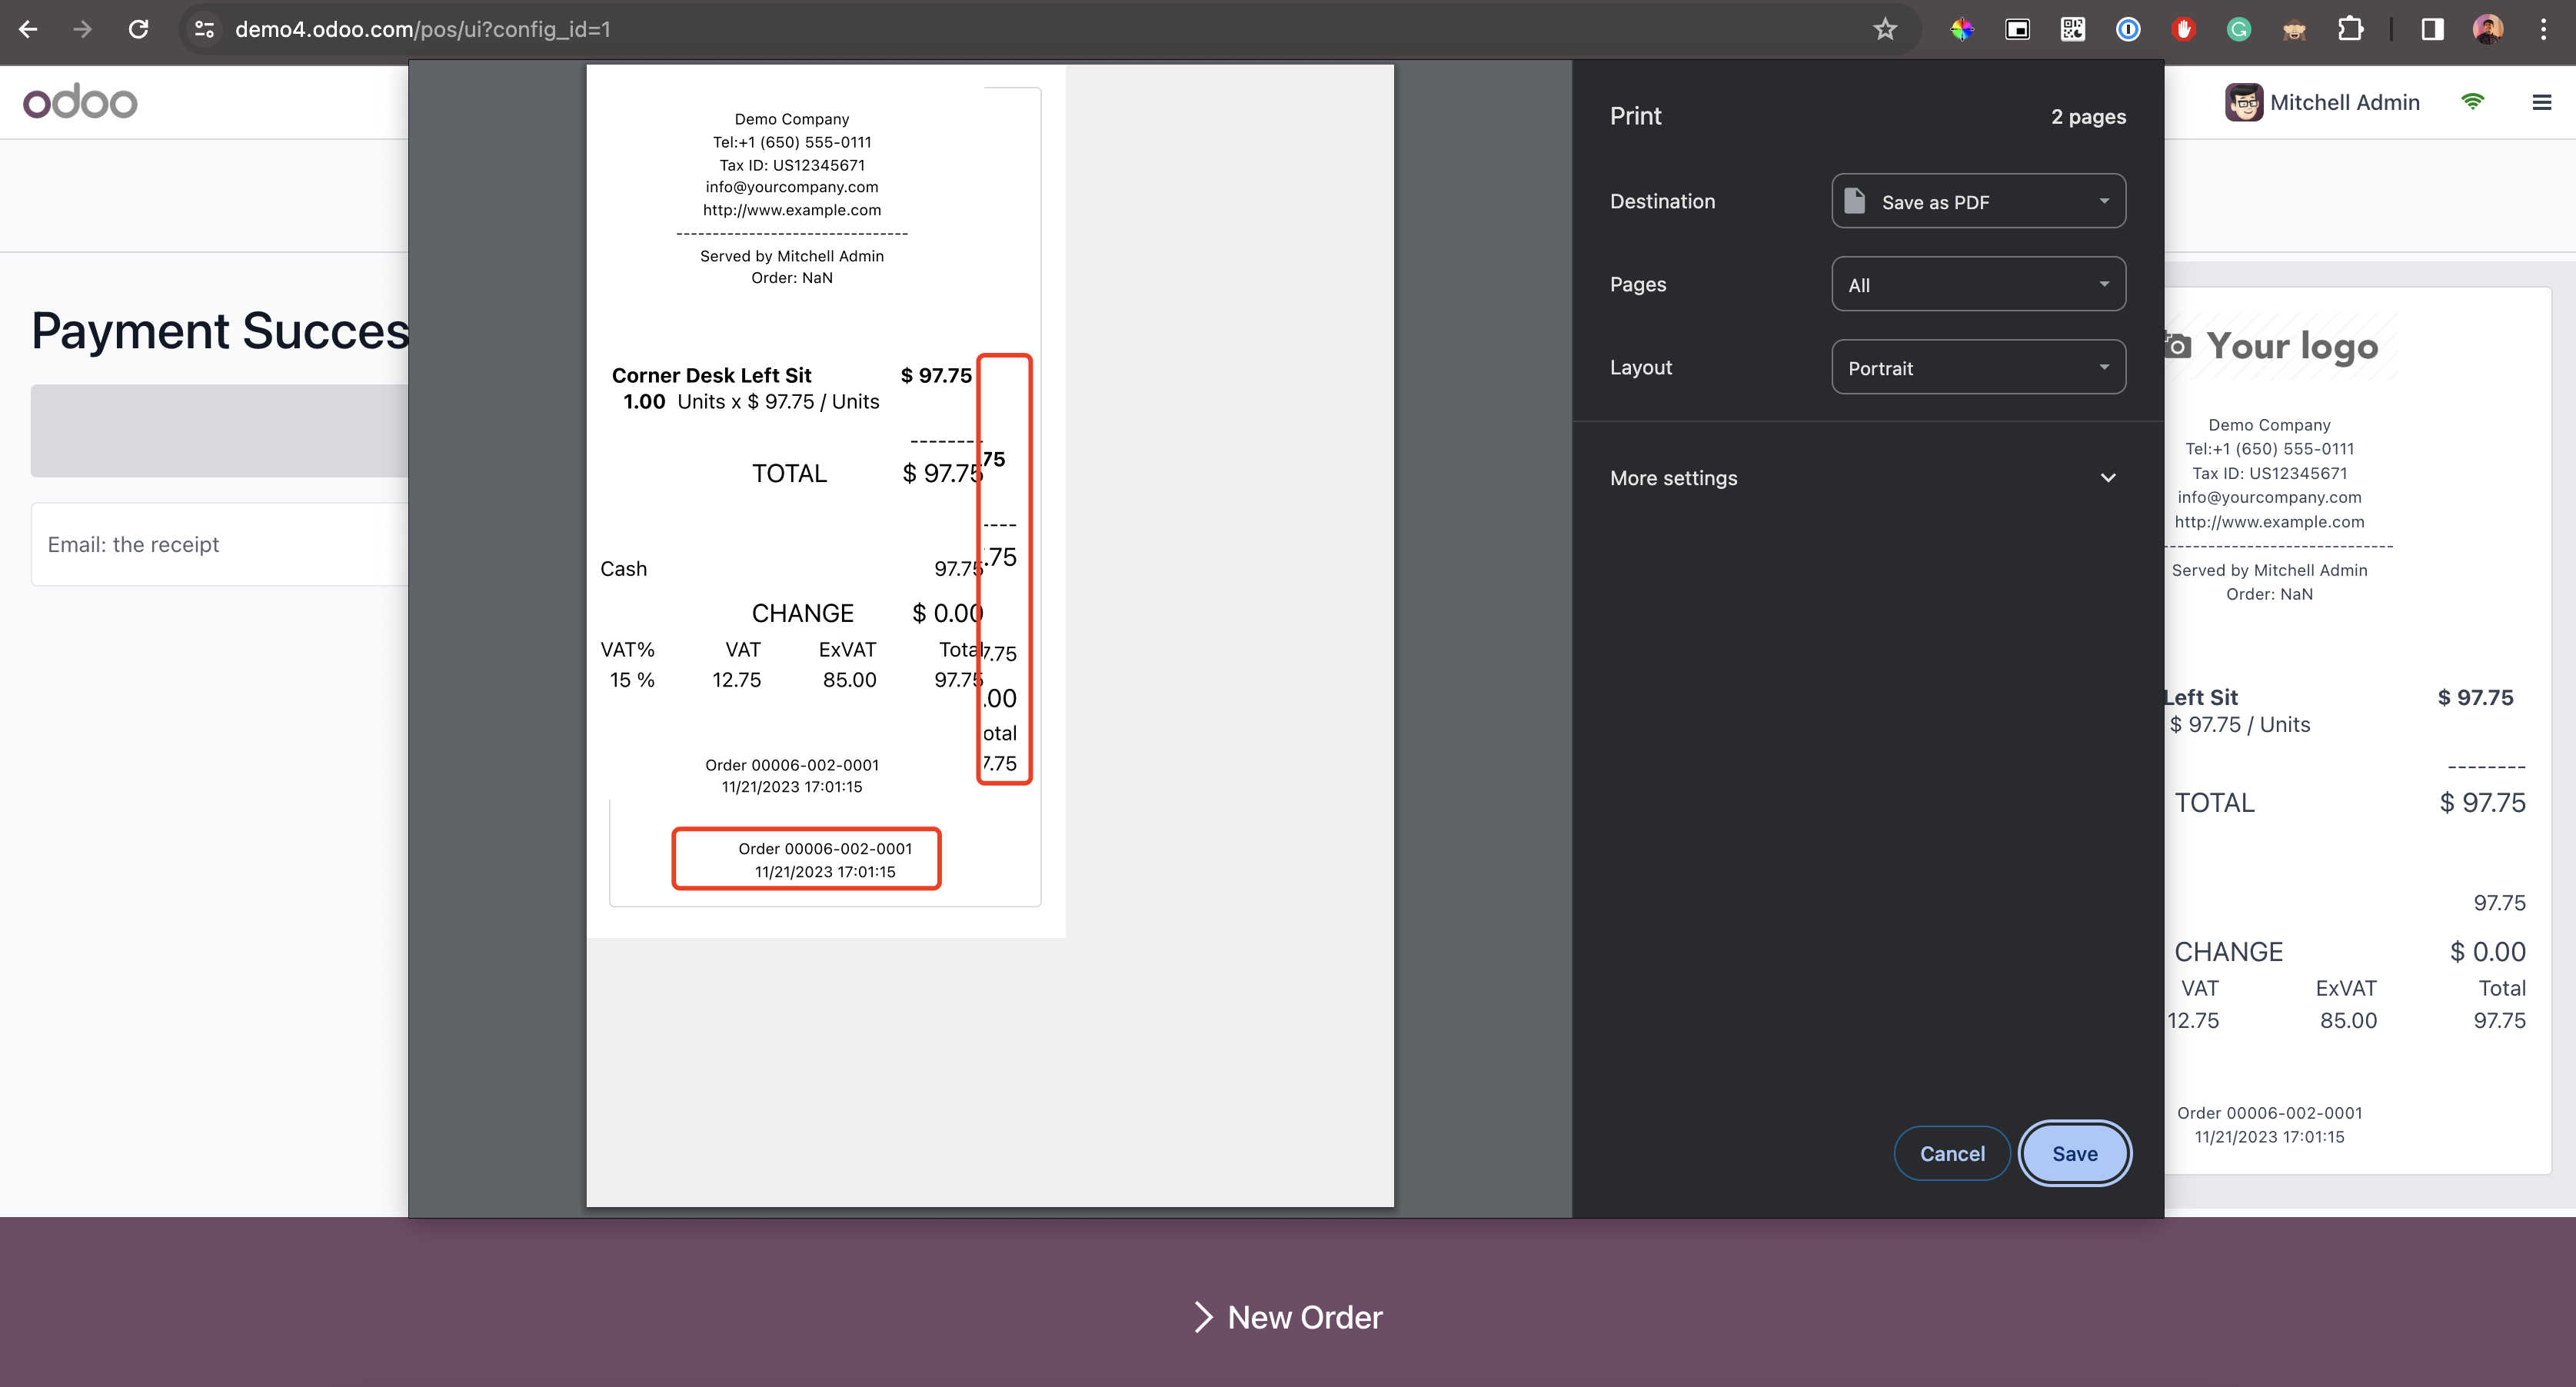The width and height of the screenshot is (2576, 1387).
Task: Click the Grammarly extension icon
Action: [x=2238, y=29]
